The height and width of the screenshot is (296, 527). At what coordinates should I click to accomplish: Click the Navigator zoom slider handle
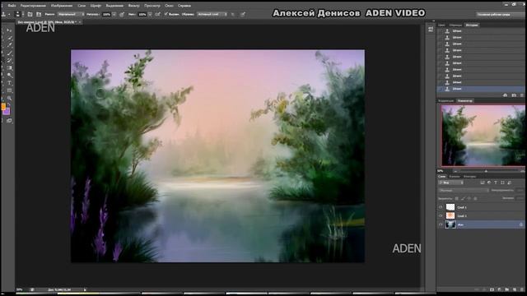pos(486,171)
